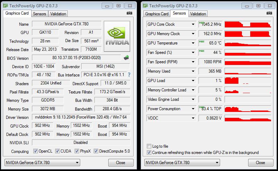The height and width of the screenshot is (171, 278).
Task: Open the Fan Speed (%) sensor dropdown
Action: coord(193,52)
